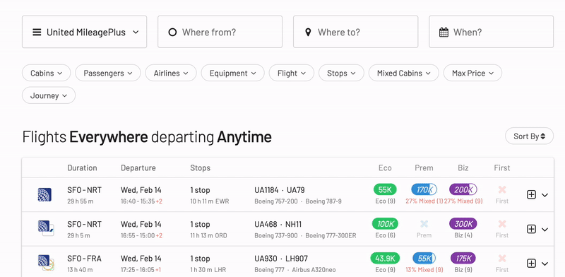
Task: Click the Biz column header
Action: [x=463, y=167]
